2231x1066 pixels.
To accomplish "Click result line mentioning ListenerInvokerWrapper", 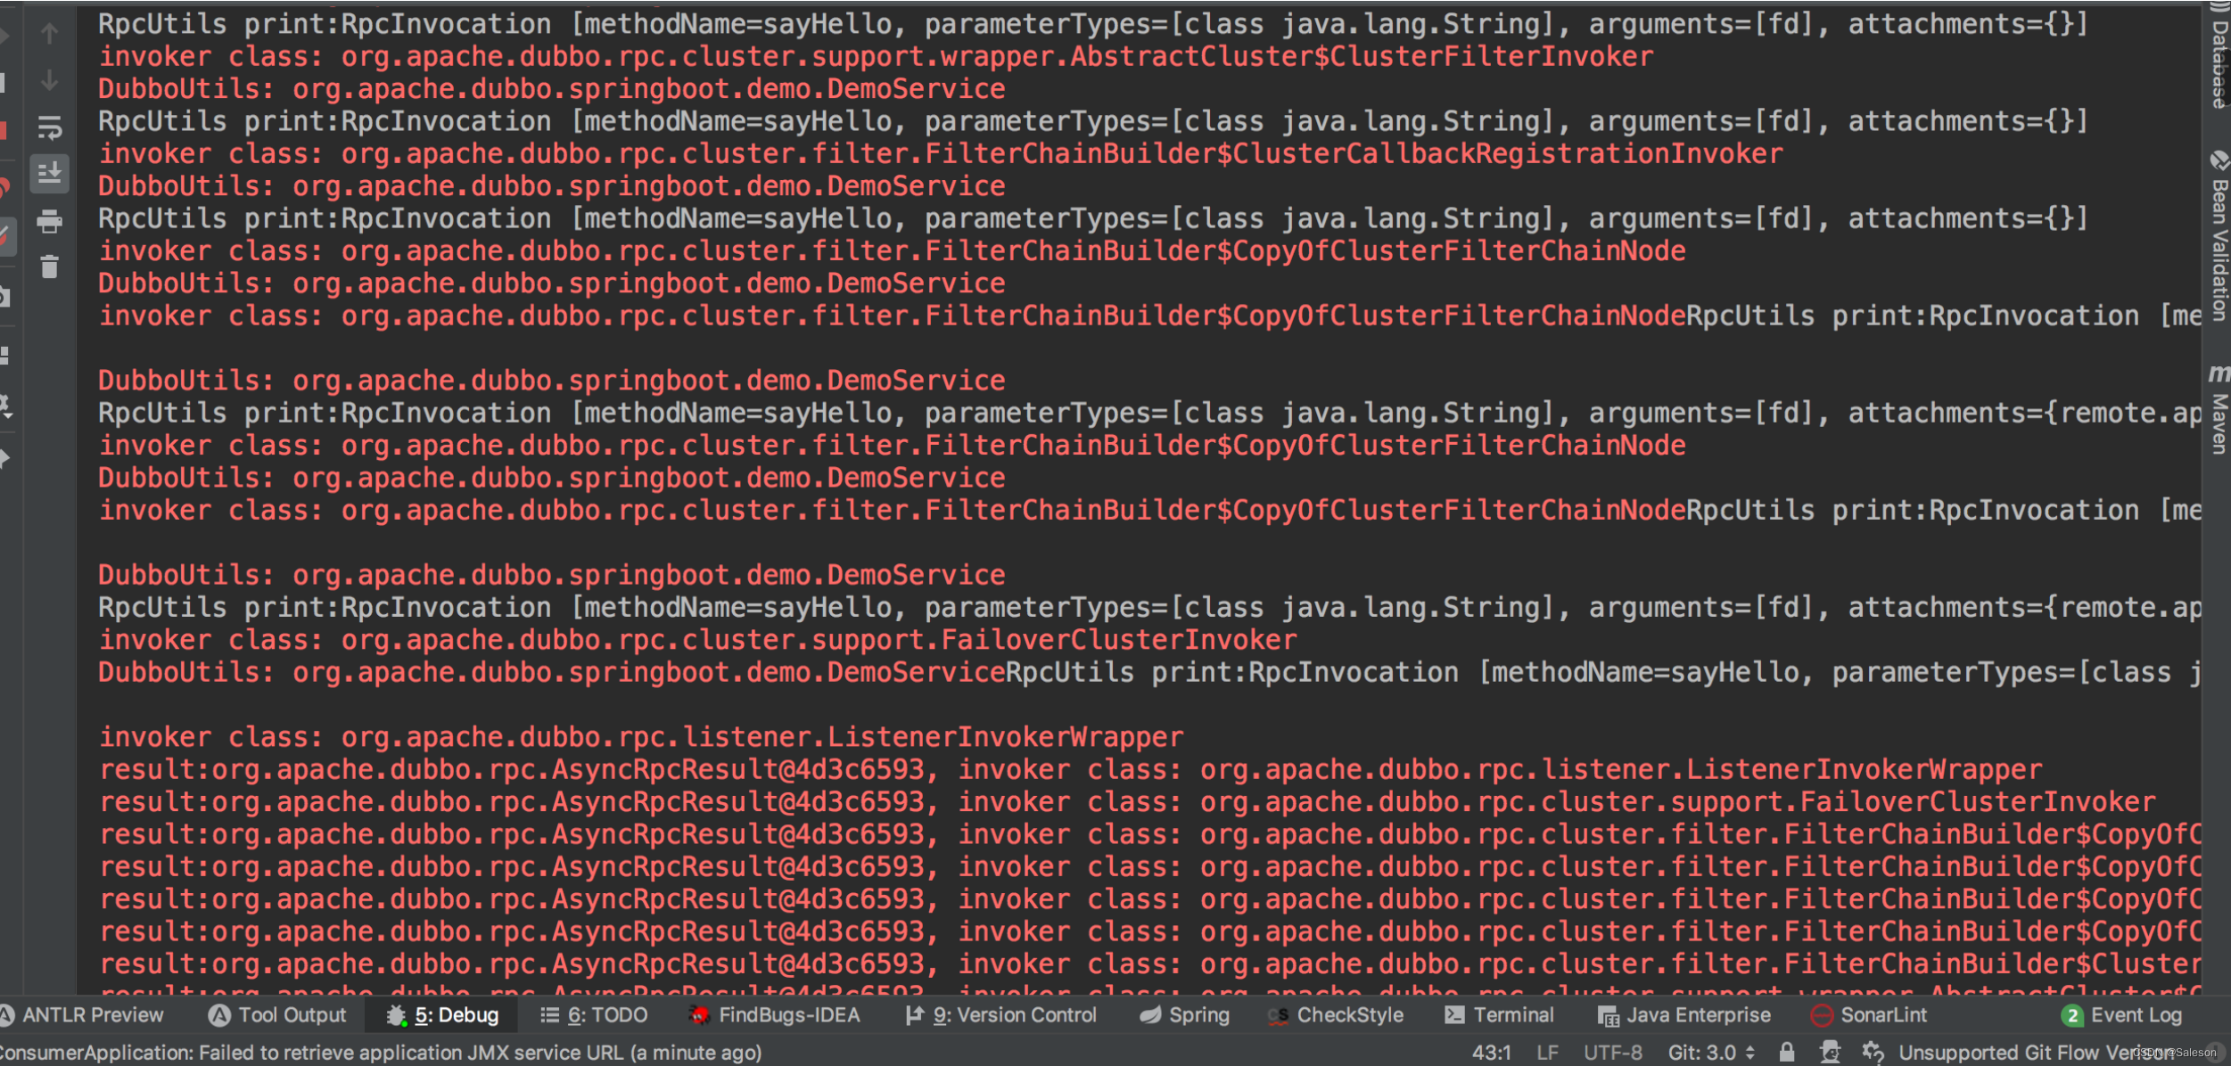I will point(1070,770).
